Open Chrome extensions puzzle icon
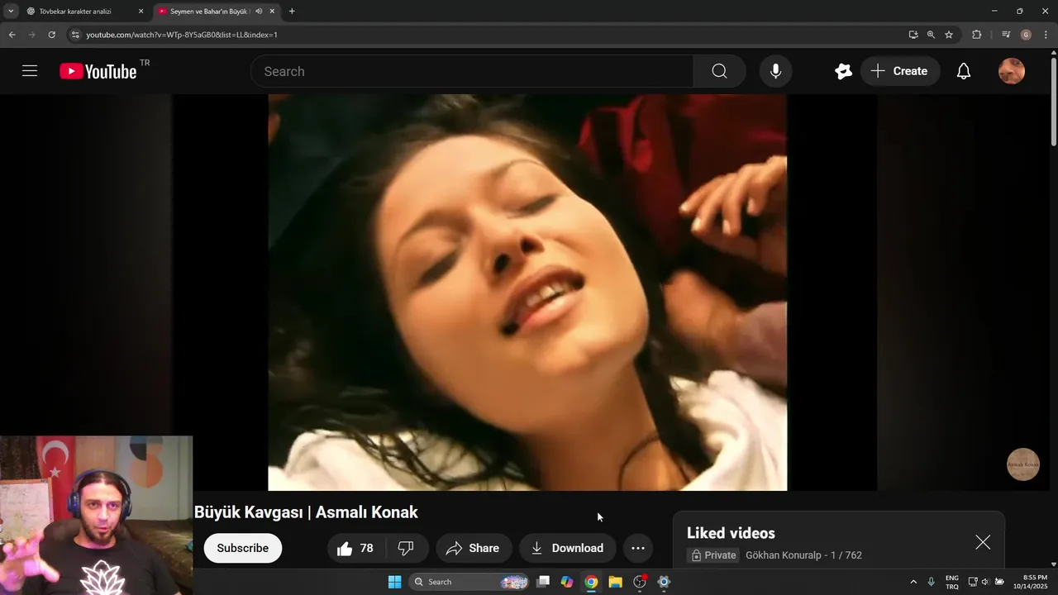The width and height of the screenshot is (1058, 595). [977, 35]
